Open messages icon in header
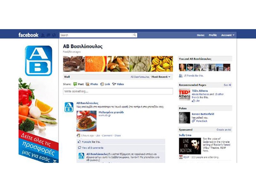The height and width of the screenshot is (192, 256). 48,35
